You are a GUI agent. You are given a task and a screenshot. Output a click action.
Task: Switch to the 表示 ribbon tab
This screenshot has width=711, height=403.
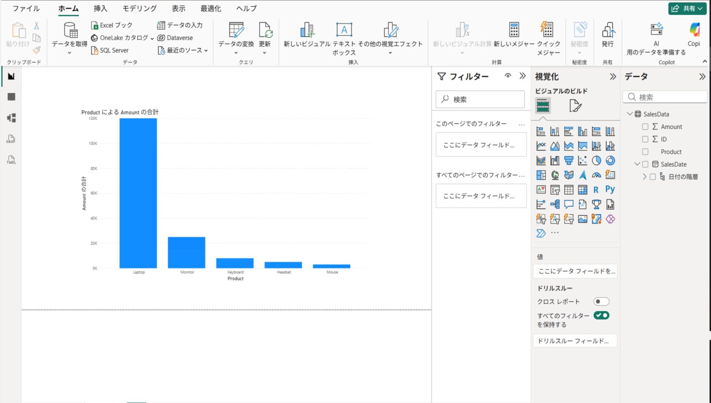click(x=179, y=8)
